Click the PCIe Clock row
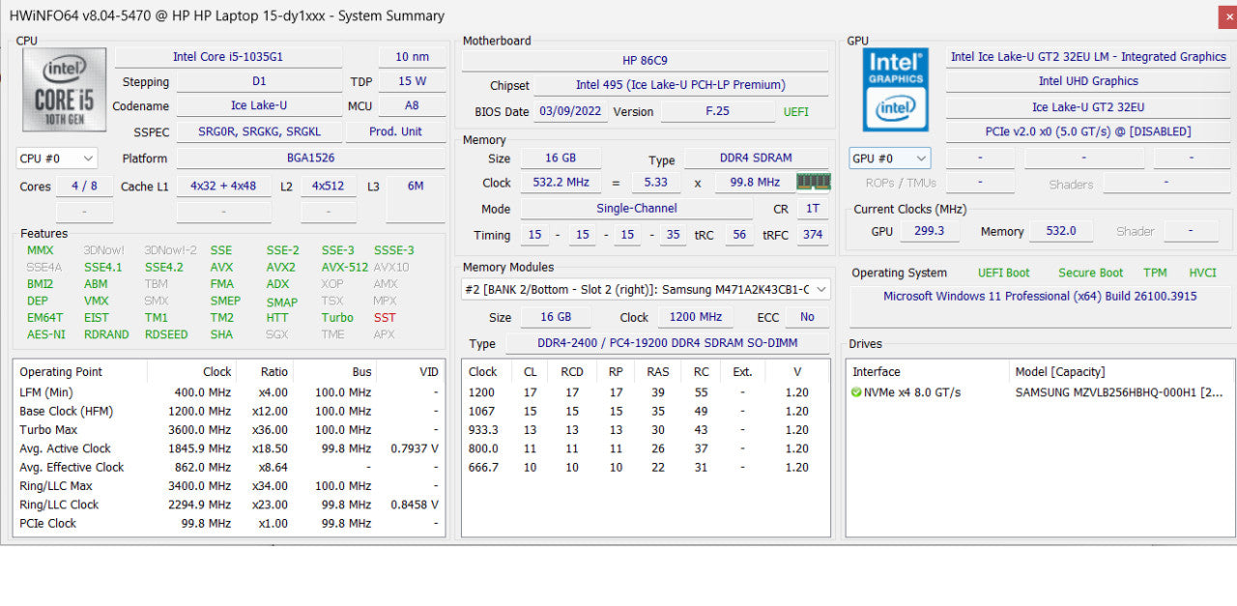The height and width of the screenshot is (606, 1237). [229, 523]
